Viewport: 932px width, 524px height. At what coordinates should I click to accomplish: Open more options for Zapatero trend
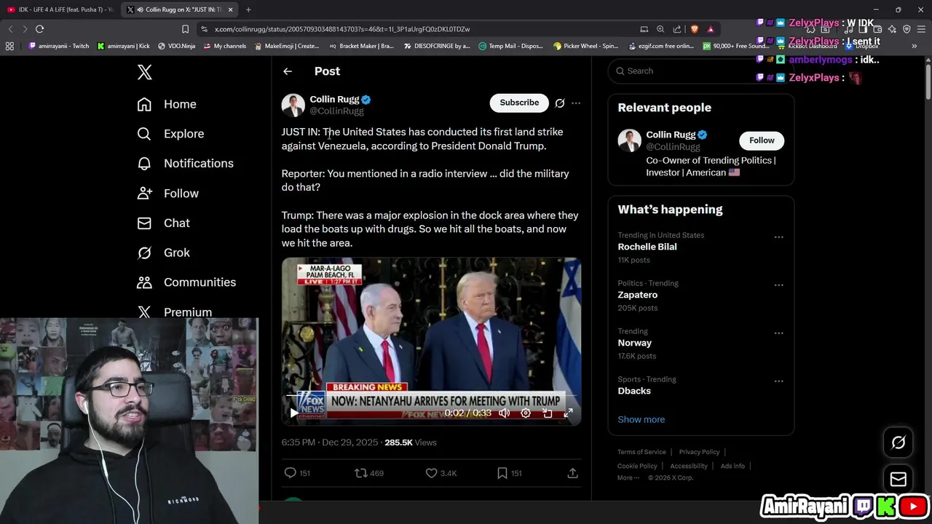[x=778, y=285]
